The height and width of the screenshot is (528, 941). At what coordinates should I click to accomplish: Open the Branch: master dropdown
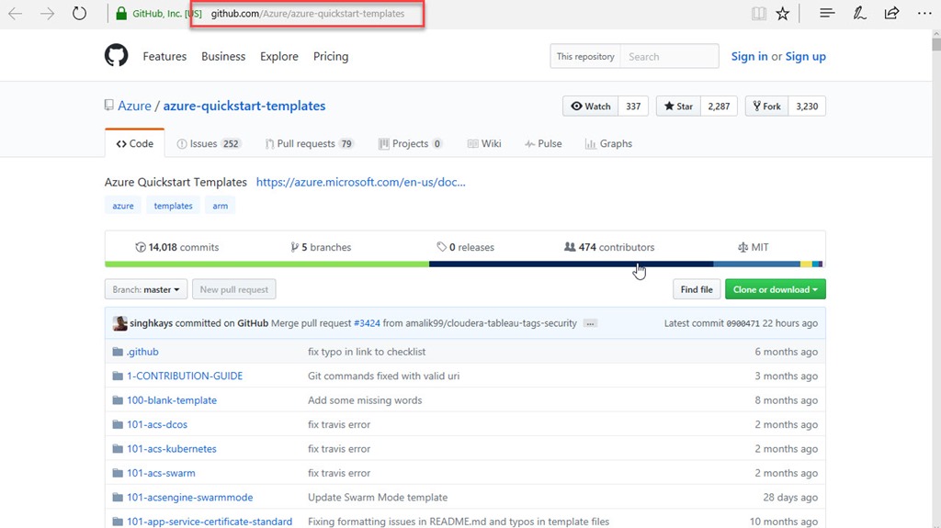click(x=146, y=289)
